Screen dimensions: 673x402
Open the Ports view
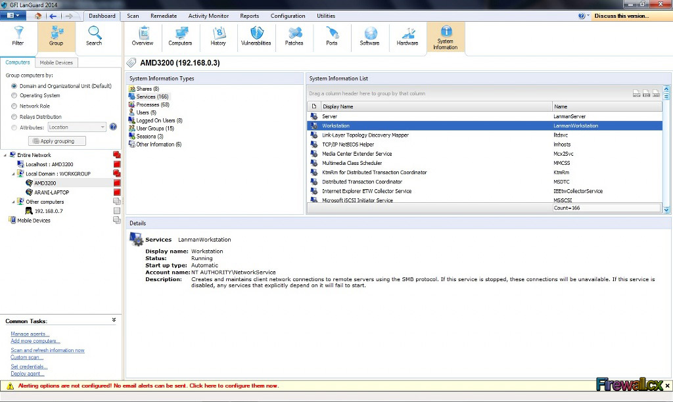[332, 35]
